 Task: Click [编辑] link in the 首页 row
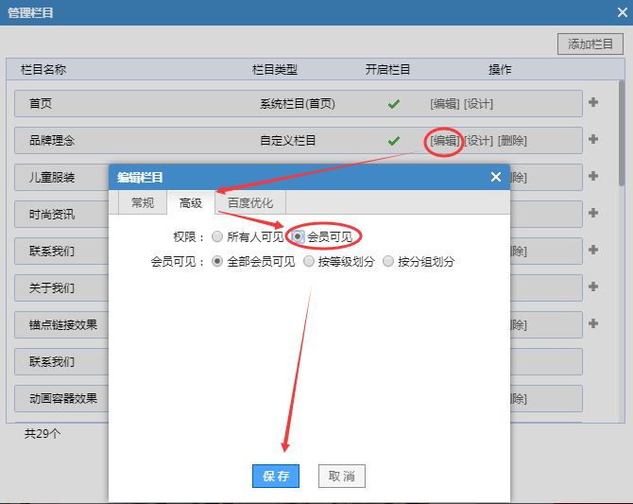point(444,104)
